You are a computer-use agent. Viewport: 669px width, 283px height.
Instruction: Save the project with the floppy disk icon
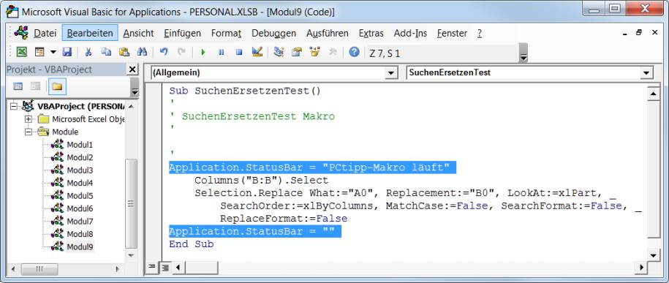tap(67, 52)
